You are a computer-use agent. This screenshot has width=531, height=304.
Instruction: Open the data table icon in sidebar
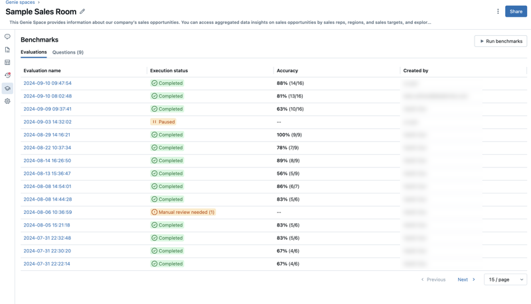point(7,62)
